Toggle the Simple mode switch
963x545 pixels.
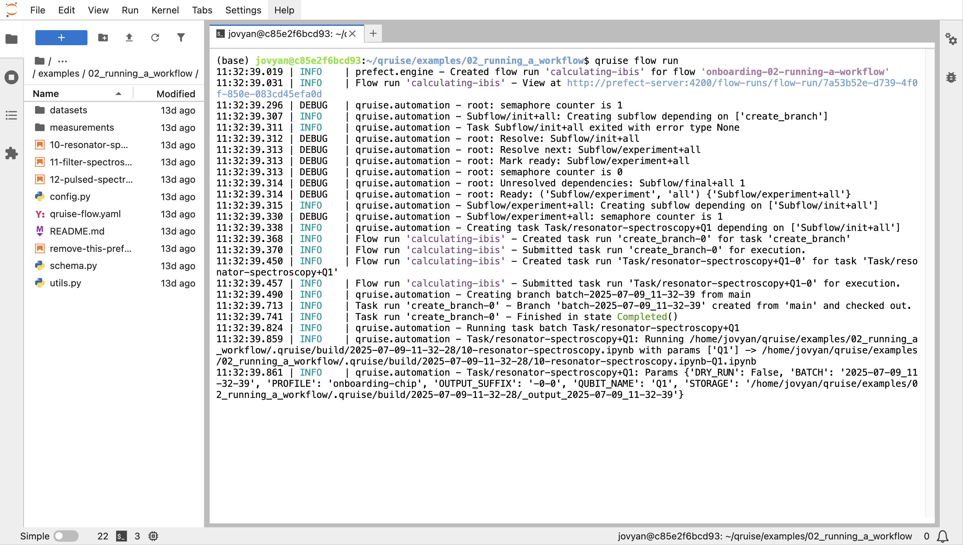coord(66,536)
